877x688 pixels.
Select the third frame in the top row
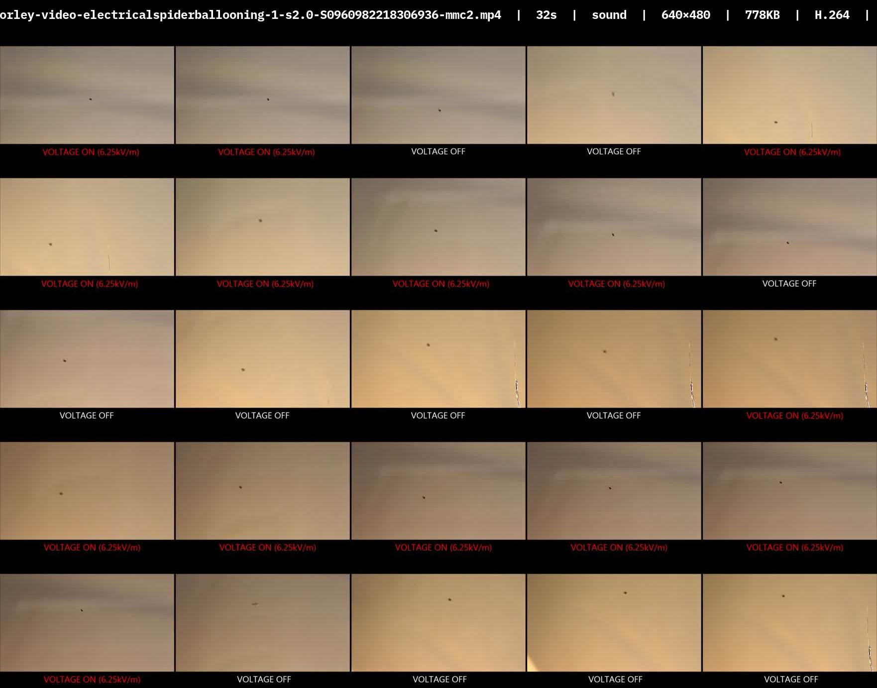[438, 95]
